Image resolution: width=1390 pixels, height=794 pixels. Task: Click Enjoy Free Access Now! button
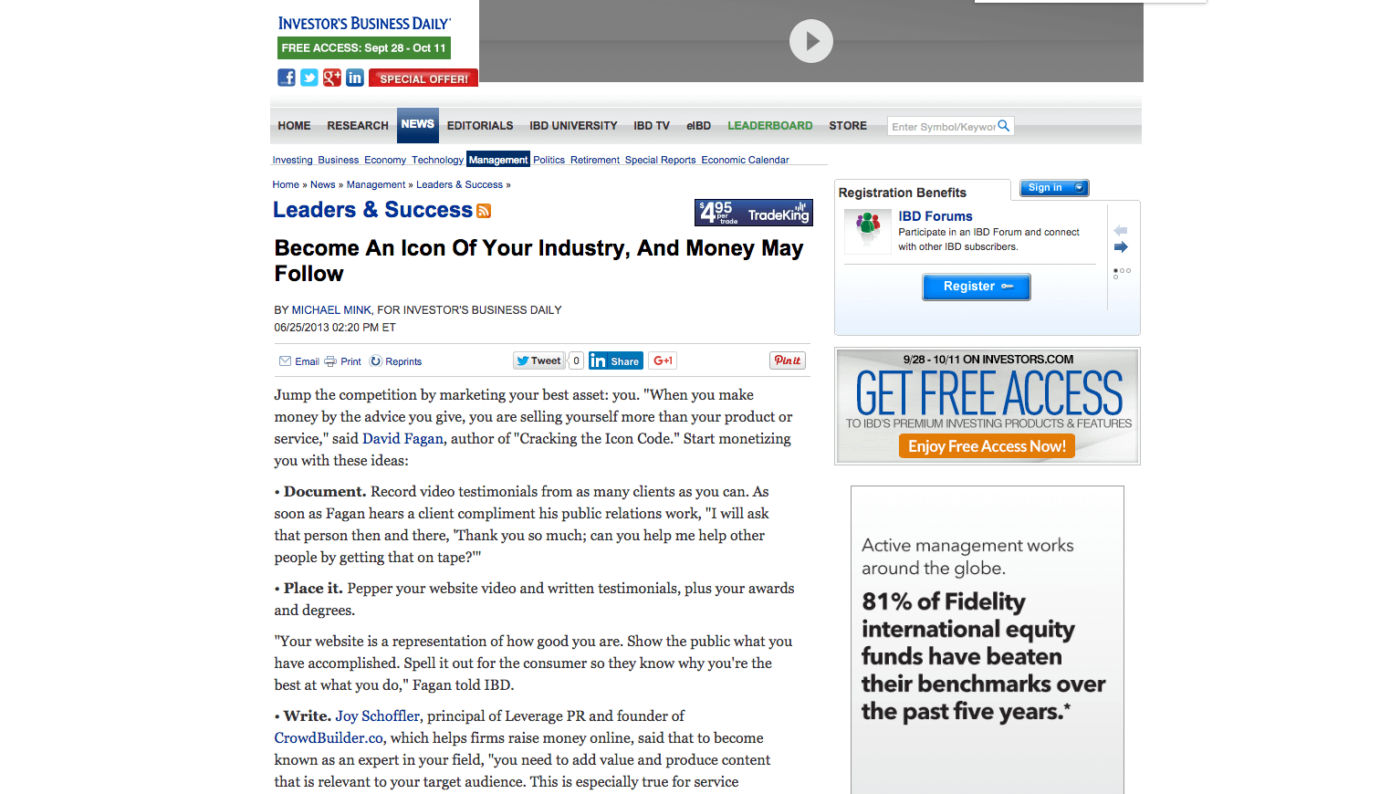tap(987, 446)
